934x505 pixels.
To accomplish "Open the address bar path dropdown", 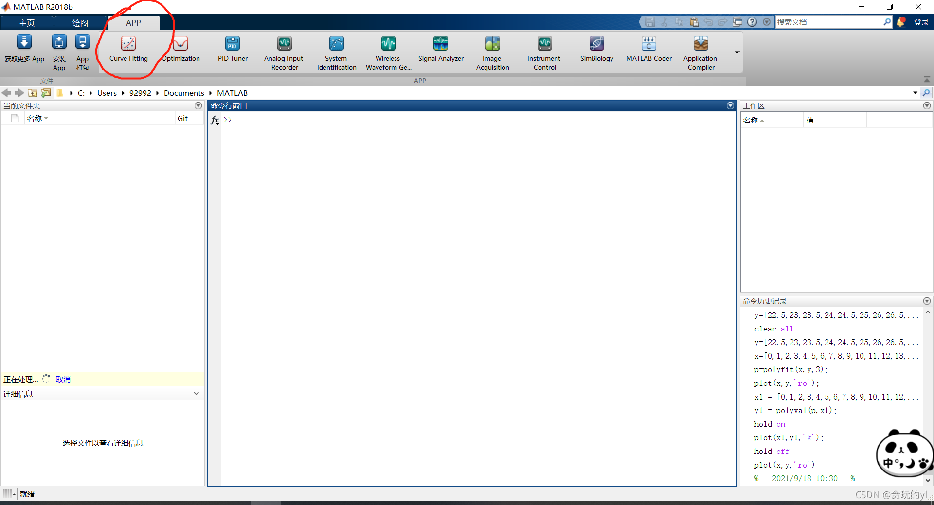I will (915, 93).
